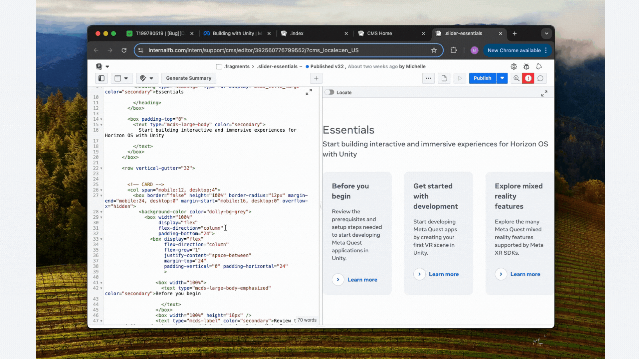Click the 70 words counter
The height and width of the screenshot is (359, 639).
point(307,320)
